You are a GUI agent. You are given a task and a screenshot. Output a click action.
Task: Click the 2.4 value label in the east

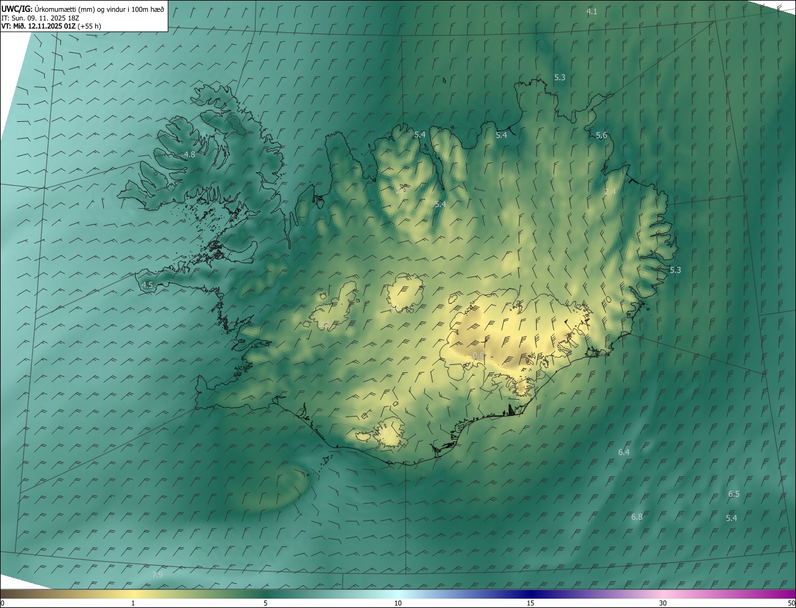(610, 192)
